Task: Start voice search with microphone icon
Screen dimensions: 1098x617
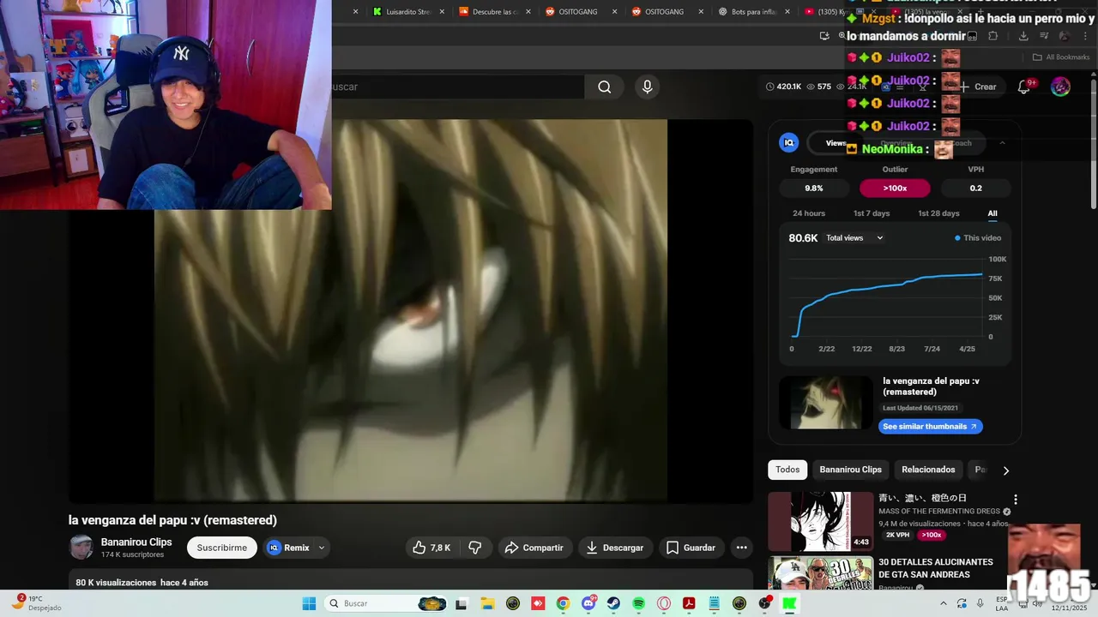Action: [648, 87]
